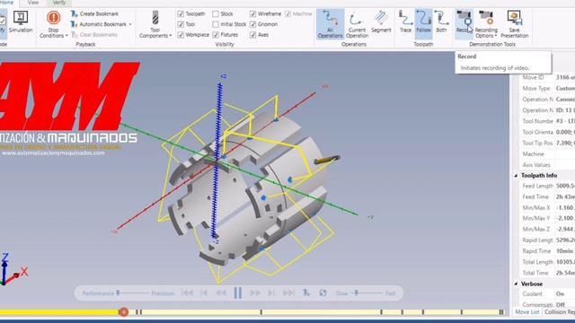575x323 pixels.
Task: Select Current Operation display
Action: [357, 24]
